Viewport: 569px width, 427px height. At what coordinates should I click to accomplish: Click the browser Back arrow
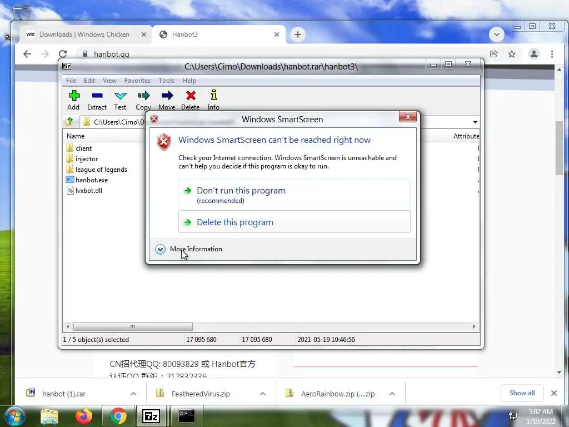[x=27, y=54]
